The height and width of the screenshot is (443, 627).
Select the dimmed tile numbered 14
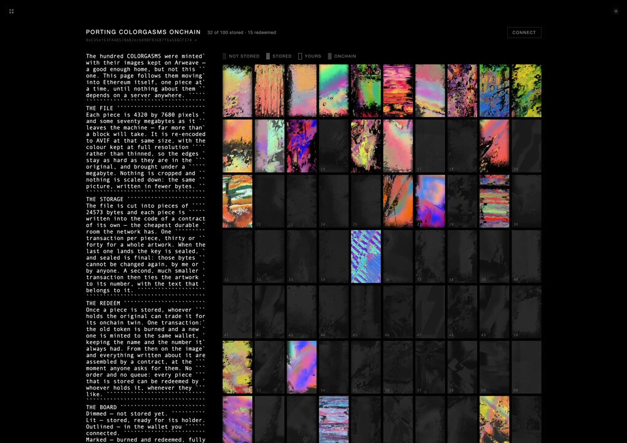pyautogui.click(x=334, y=146)
